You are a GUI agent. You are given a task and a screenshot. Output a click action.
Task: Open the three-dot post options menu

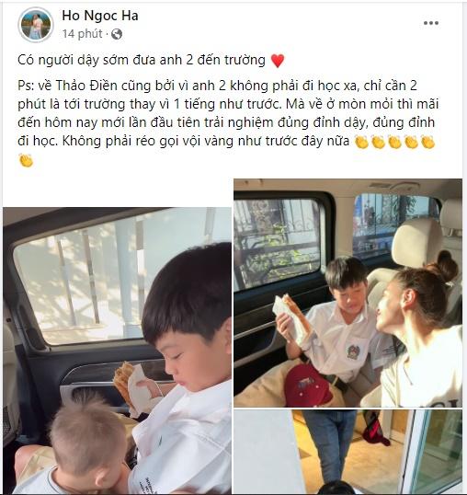coord(431,23)
